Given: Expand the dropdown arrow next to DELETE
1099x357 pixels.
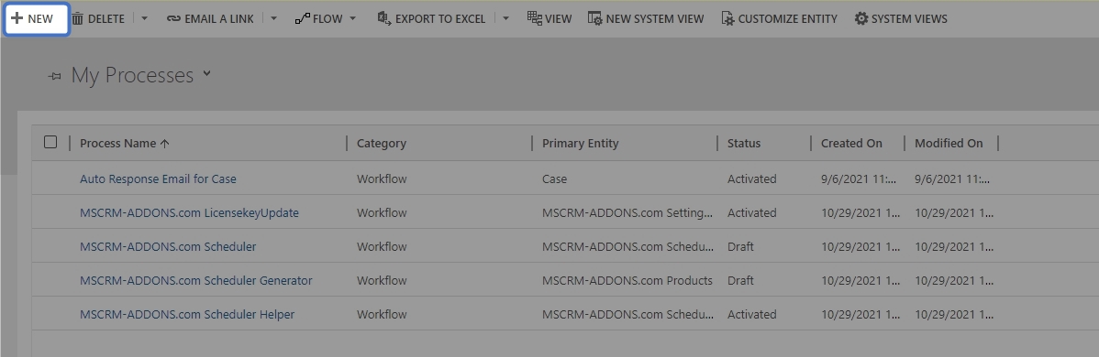Looking at the screenshot, I should coord(144,19).
